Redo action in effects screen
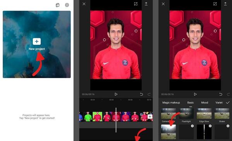The image size is (232, 141). [229, 94]
